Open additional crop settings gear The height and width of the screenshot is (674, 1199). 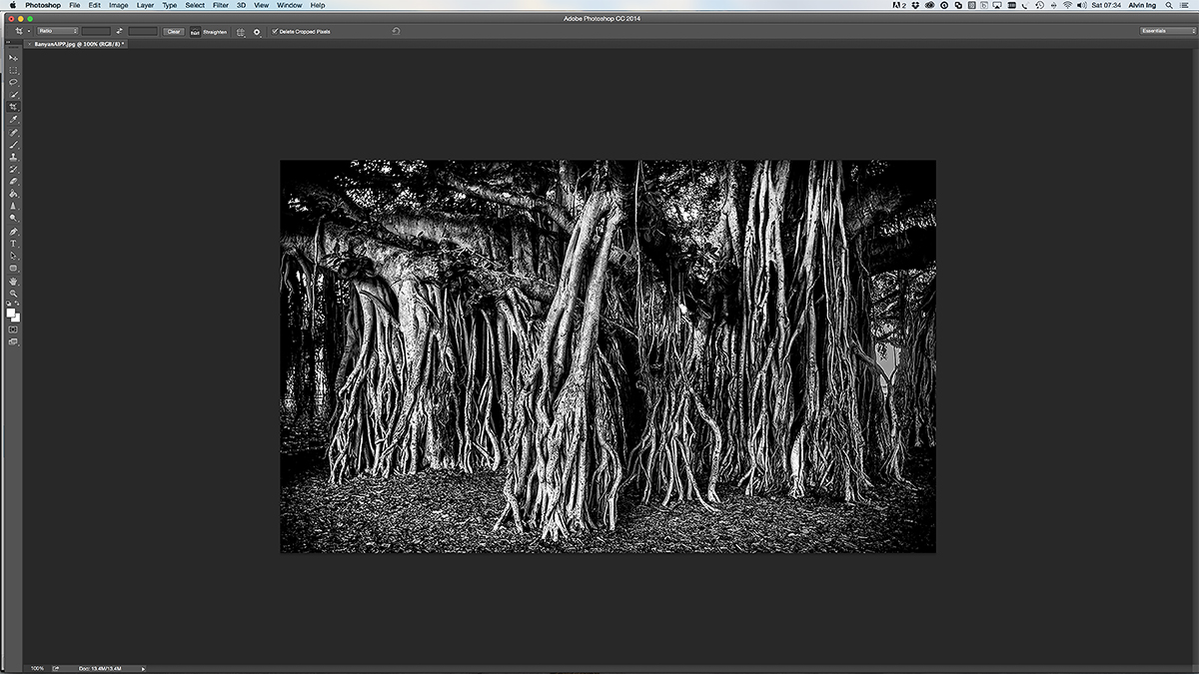257,32
